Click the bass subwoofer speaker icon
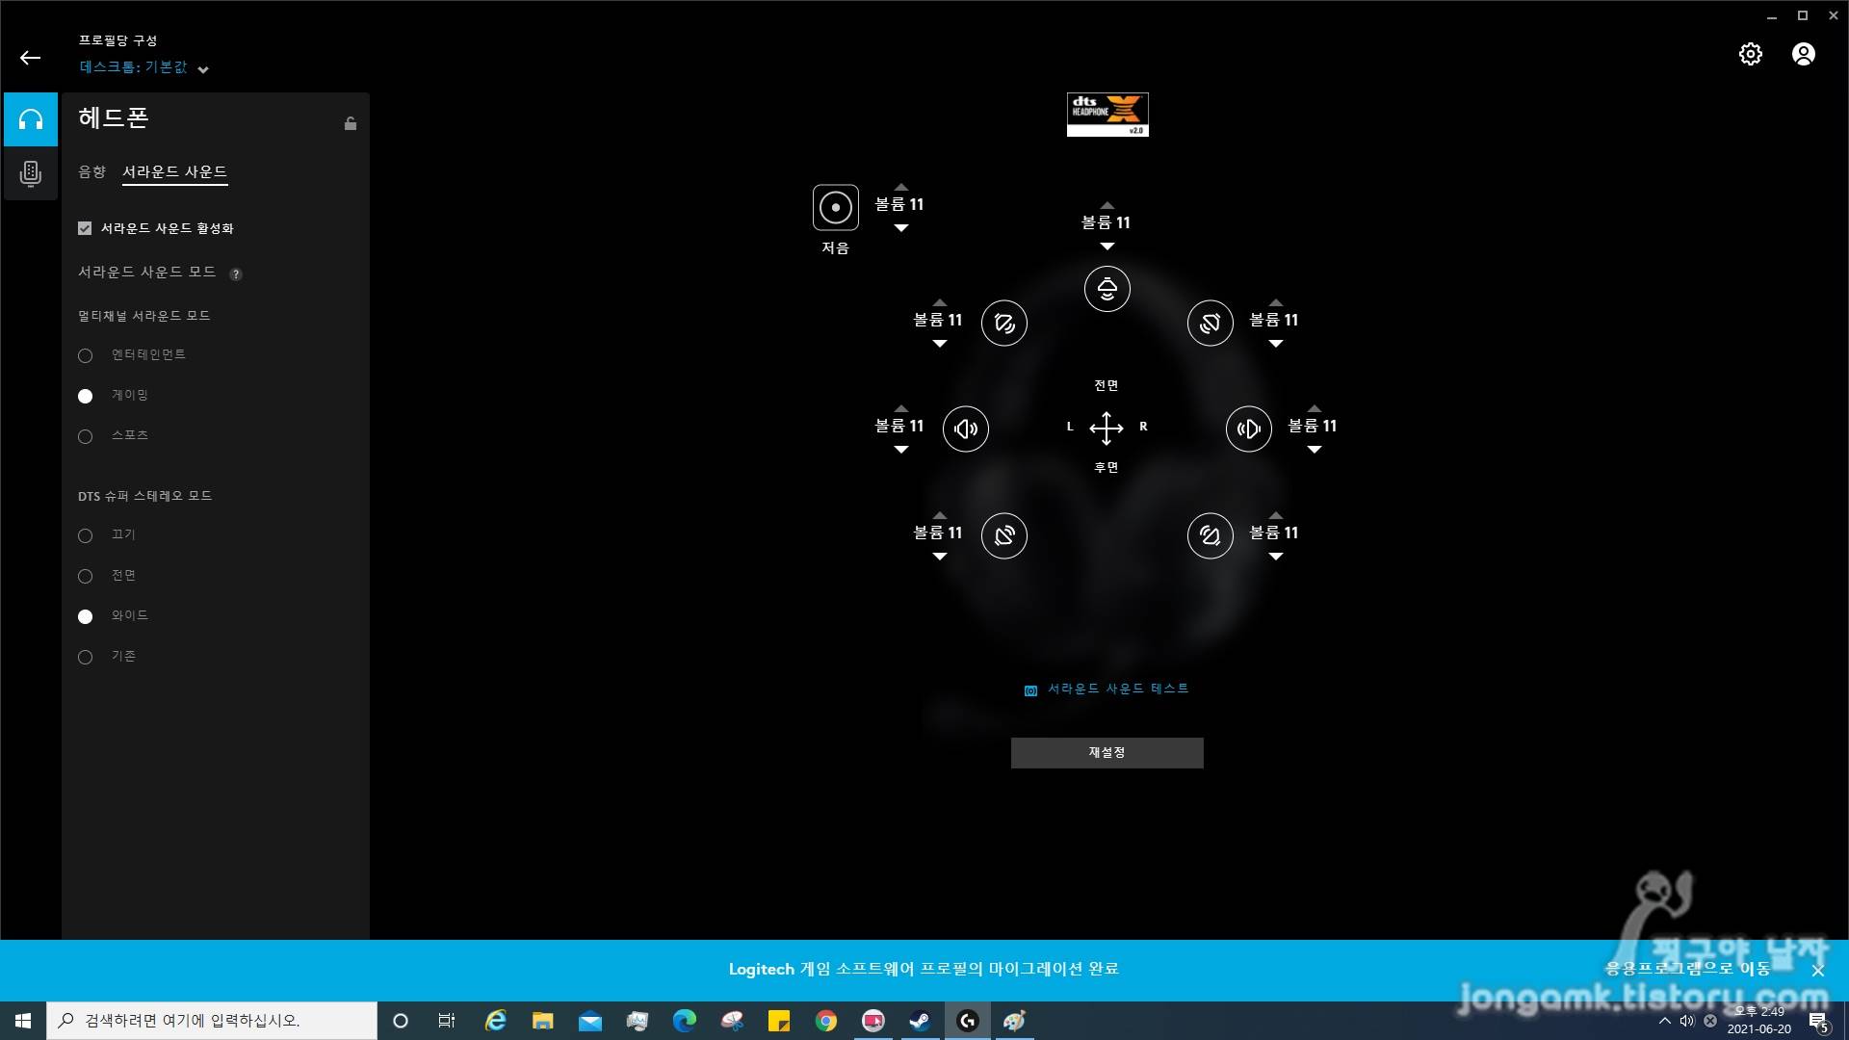This screenshot has width=1849, height=1040. (835, 207)
